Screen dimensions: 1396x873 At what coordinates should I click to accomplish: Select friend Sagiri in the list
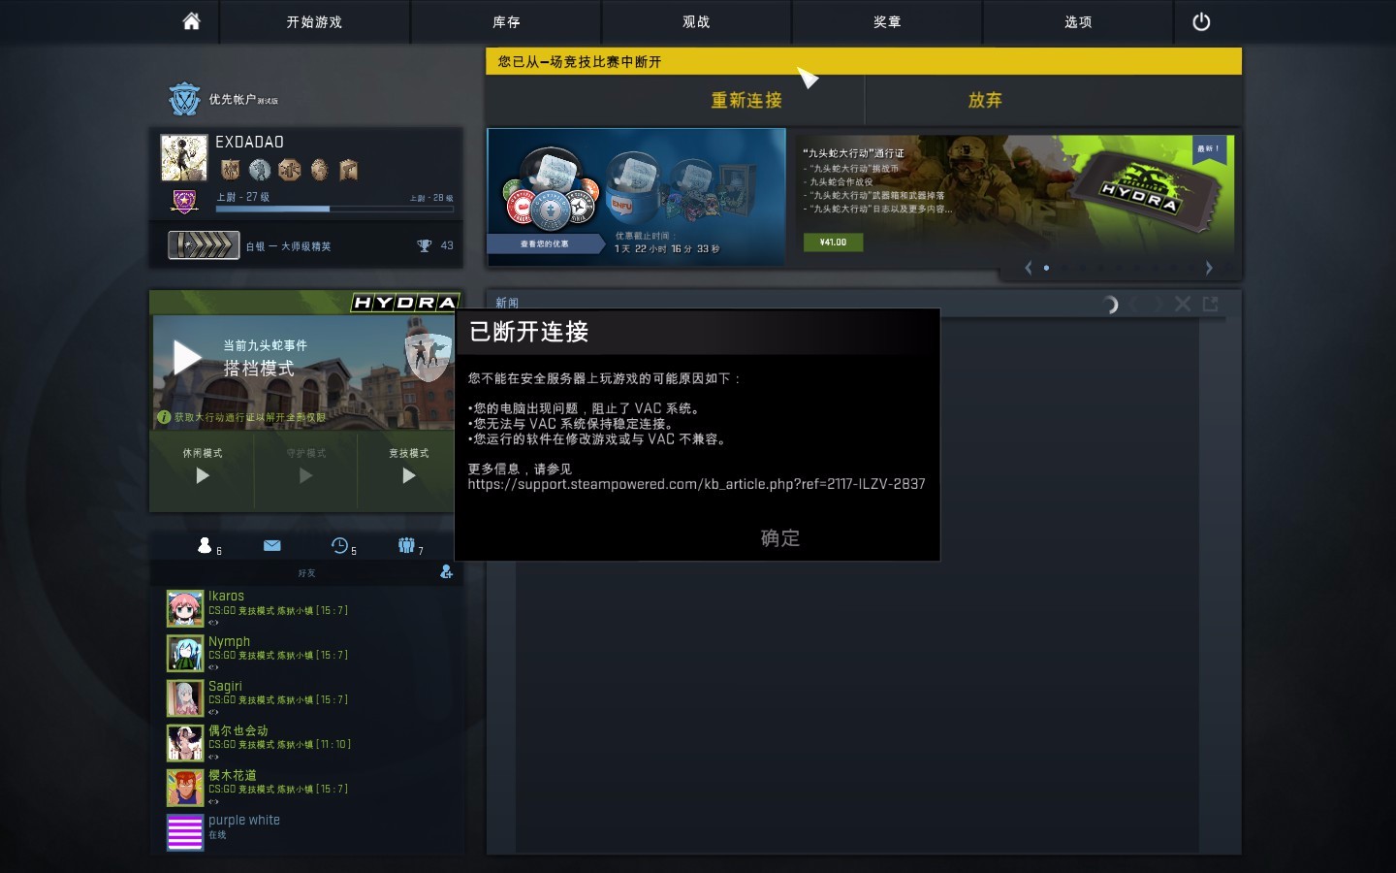(305, 697)
